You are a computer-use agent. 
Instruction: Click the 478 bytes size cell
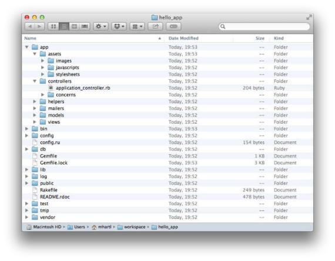coord(253,197)
